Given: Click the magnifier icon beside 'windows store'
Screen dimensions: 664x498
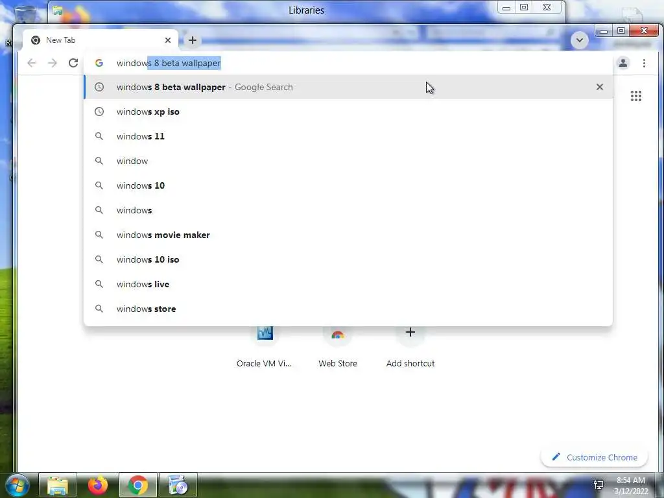Looking at the screenshot, I should 99,308.
